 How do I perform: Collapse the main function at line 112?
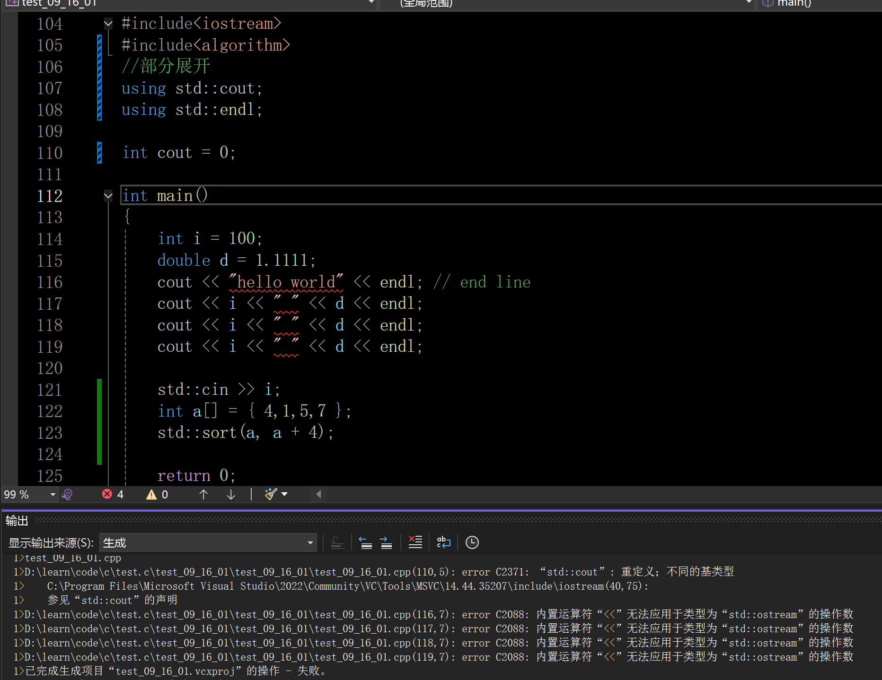(108, 195)
